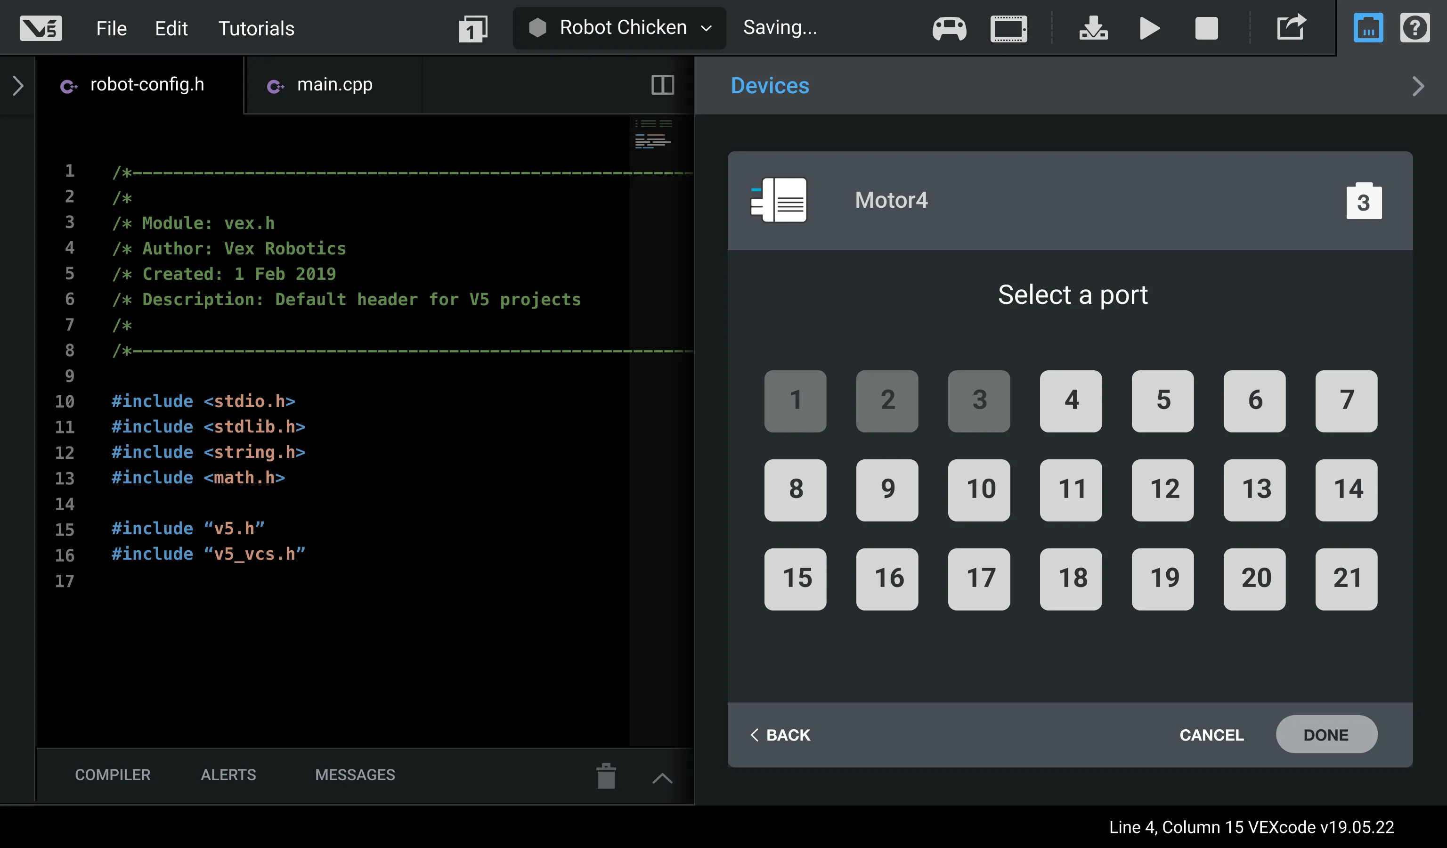The image size is (1447, 848).
Task: Expand the output console panel
Action: click(662, 778)
